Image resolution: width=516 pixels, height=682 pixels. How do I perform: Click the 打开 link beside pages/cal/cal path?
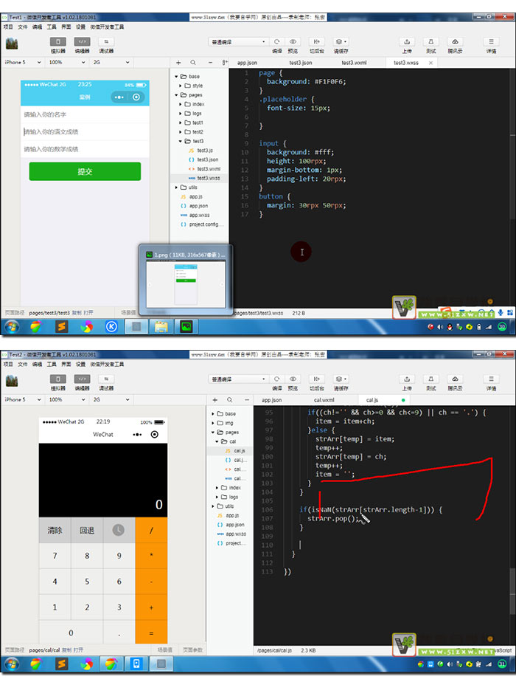[x=78, y=650]
